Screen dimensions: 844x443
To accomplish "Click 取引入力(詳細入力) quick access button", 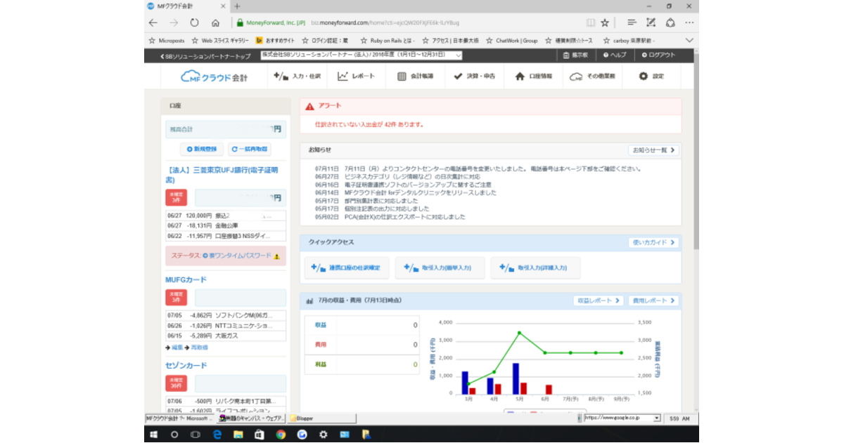I will coord(535,267).
